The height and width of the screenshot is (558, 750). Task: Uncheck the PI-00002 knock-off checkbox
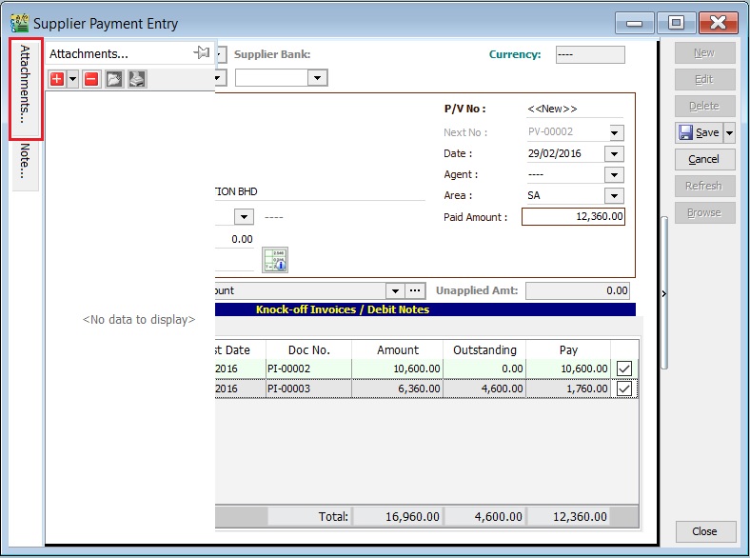click(x=624, y=369)
